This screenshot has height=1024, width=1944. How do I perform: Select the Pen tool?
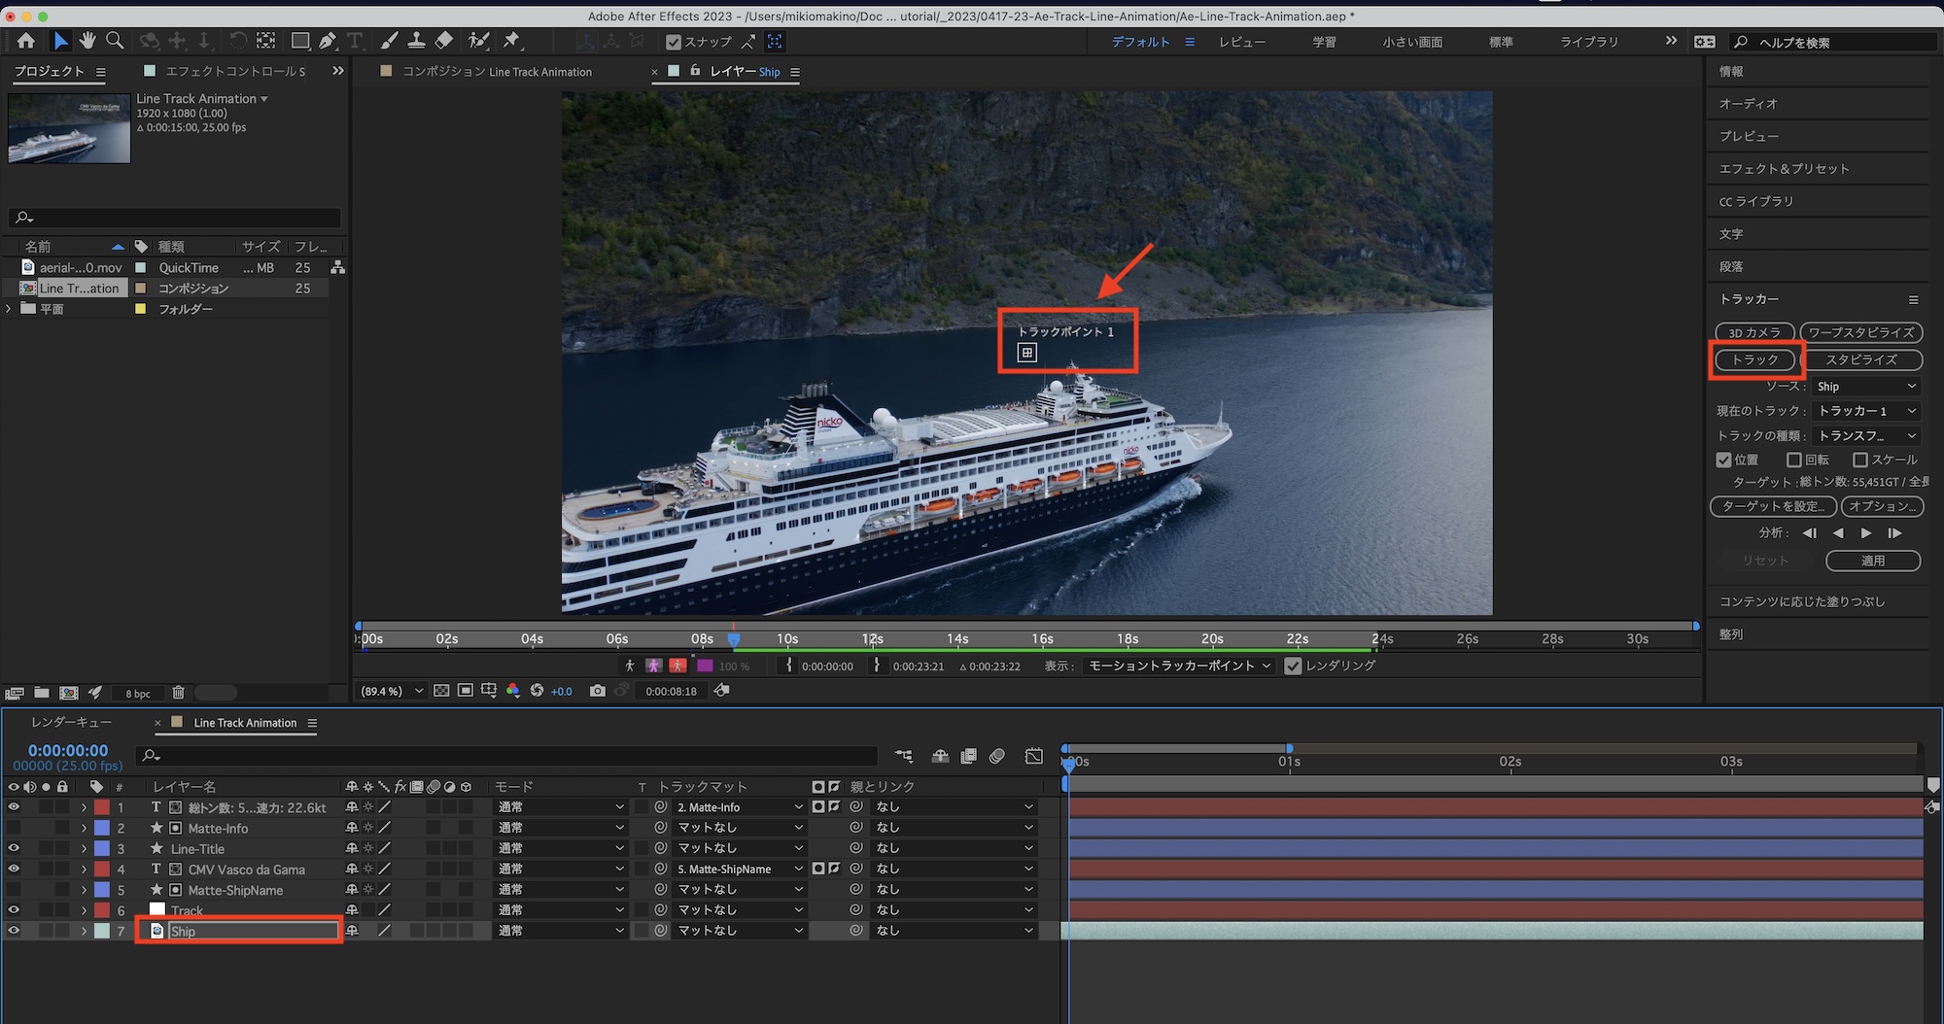tap(328, 41)
